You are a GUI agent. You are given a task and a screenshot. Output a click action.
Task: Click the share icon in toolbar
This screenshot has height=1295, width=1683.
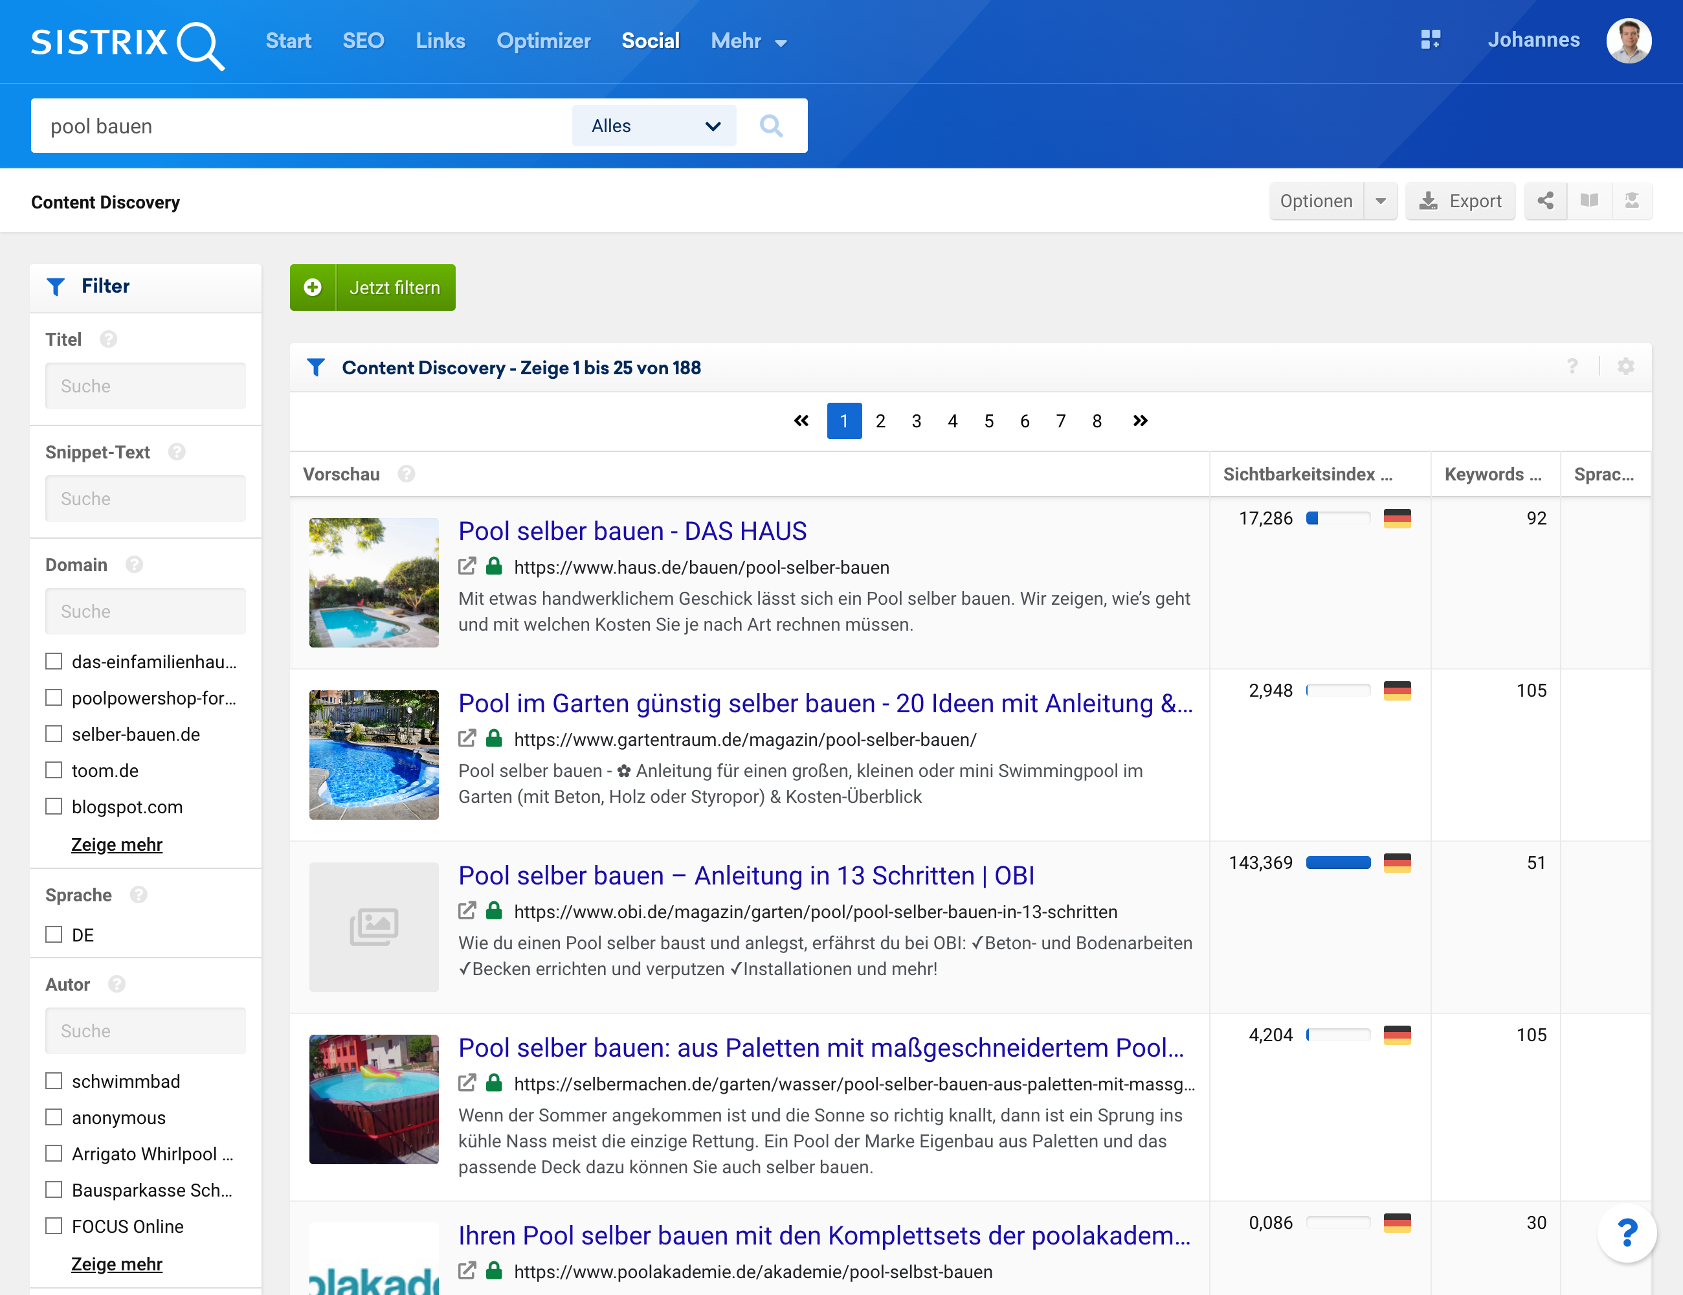(1545, 201)
